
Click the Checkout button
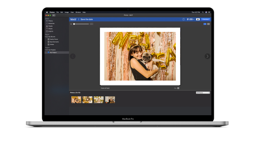[205, 20]
